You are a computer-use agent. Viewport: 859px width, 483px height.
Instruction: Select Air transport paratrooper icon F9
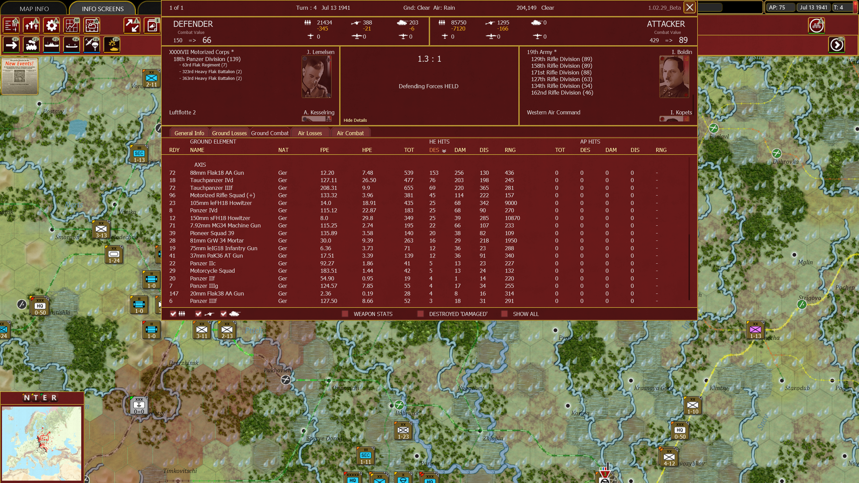pyautogui.click(x=92, y=45)
